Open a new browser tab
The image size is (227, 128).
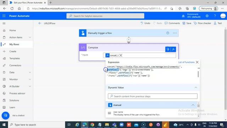[x=50, y=2]
